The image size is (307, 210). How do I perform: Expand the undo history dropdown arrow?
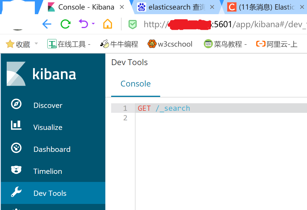[93, 23]
